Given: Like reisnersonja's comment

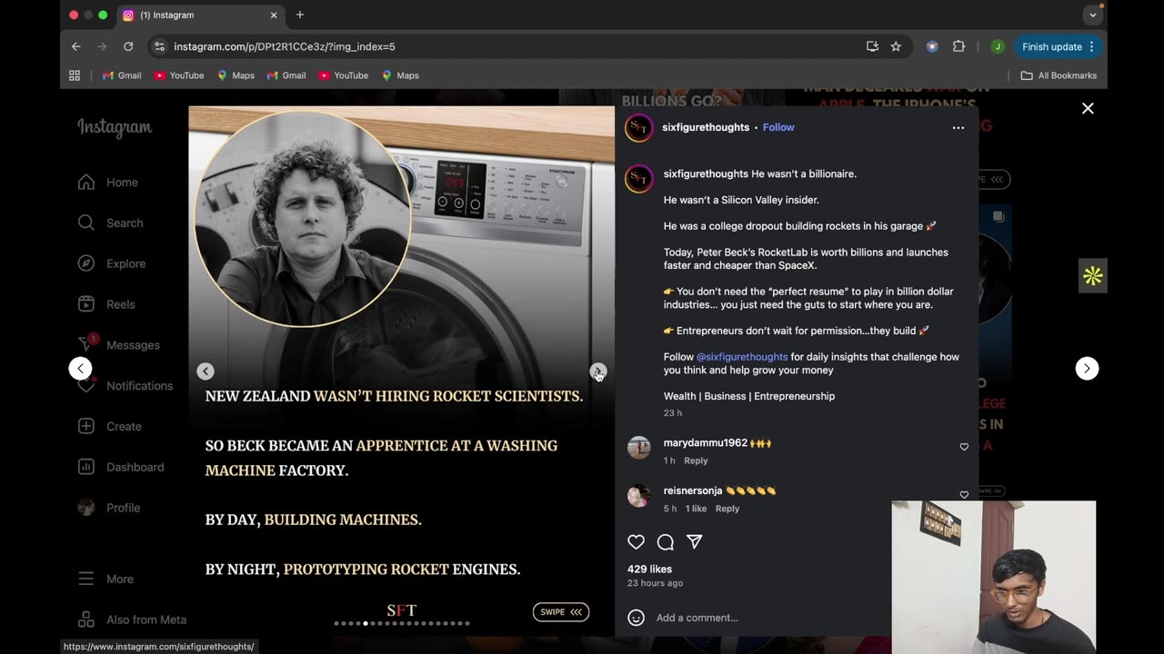Looking at the screenshot, I should (x=964, y=495).
